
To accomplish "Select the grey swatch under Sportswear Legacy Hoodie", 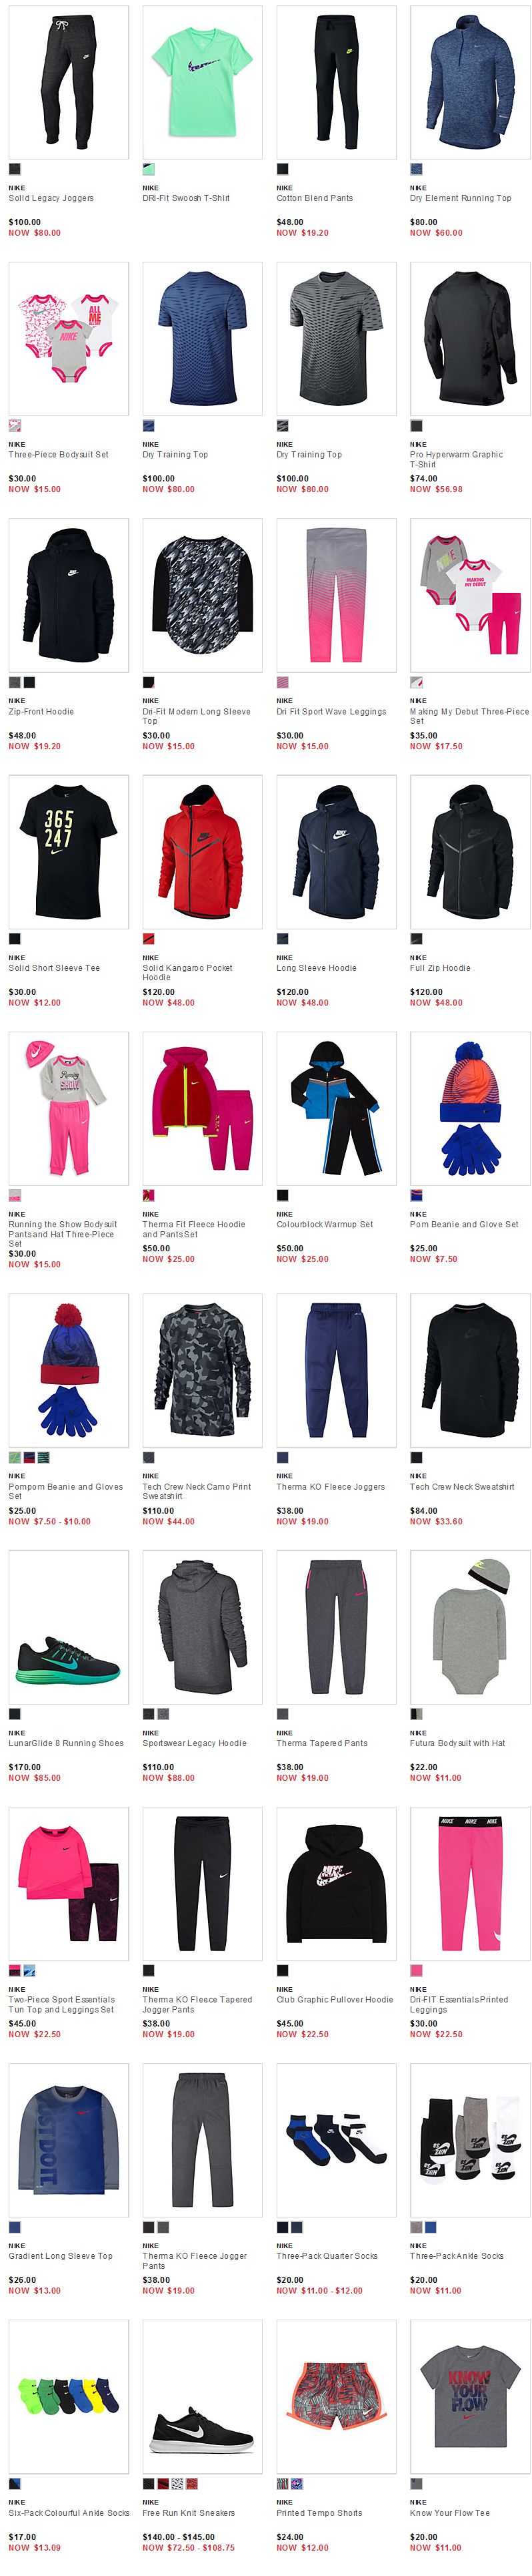I will [x=164, y=1714].
